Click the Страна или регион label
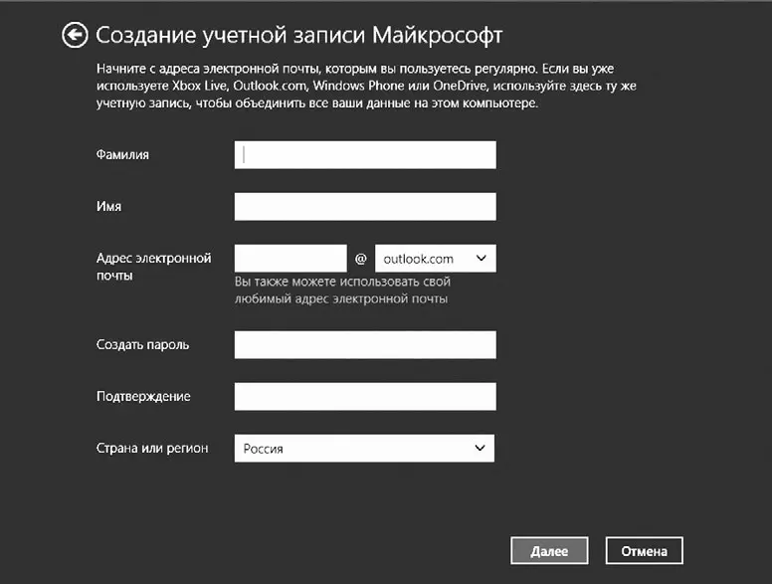This screenshot has height=584, width=772. pyautogui.click(x=152, y=448)
